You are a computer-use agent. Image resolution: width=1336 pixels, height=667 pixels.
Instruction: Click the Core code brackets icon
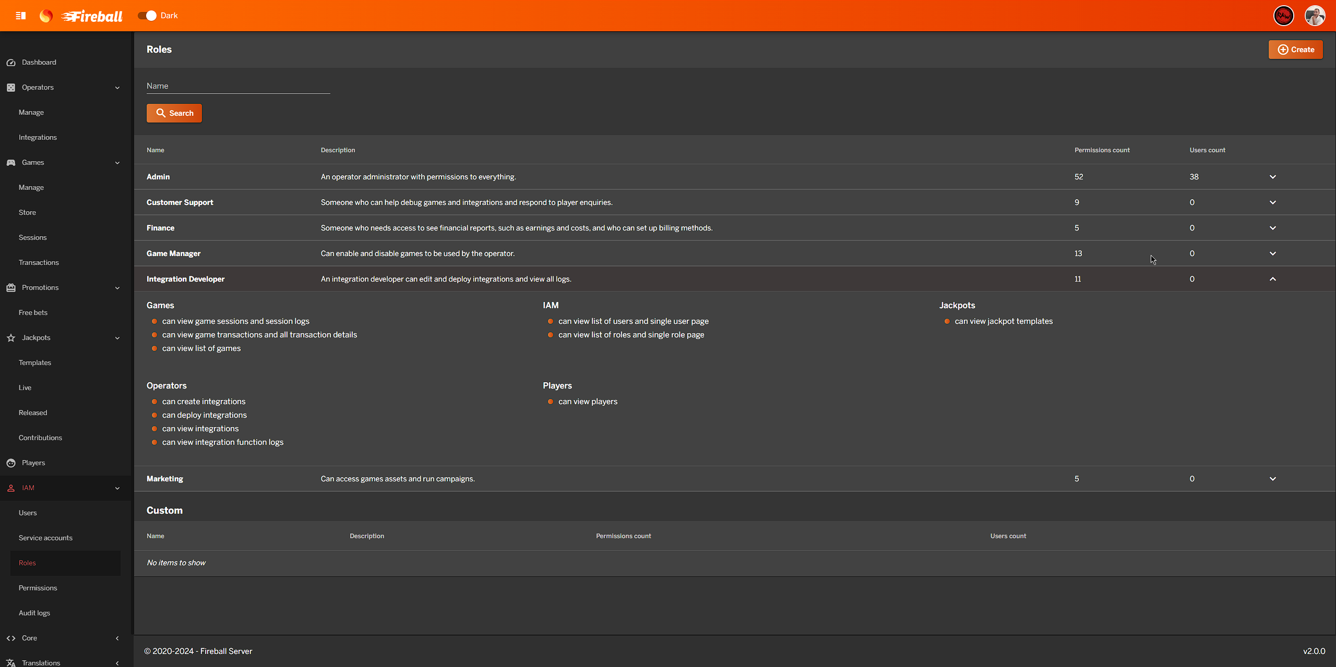pos(11,638)
